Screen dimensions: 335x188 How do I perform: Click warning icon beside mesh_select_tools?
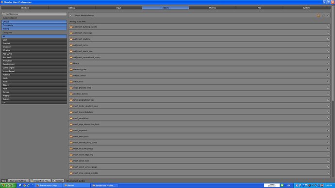point(71,161)
